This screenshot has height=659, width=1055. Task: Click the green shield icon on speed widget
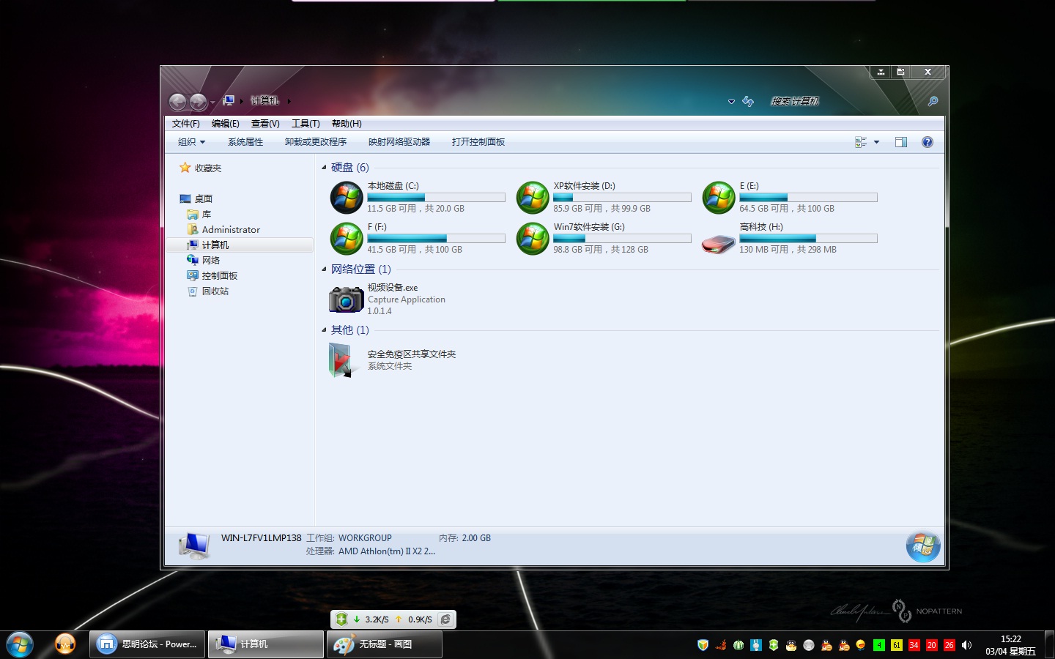coord(341,619)
